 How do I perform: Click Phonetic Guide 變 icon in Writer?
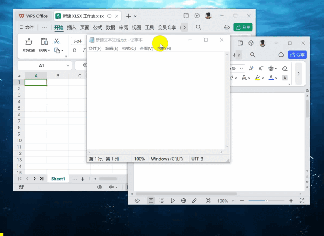271,69
